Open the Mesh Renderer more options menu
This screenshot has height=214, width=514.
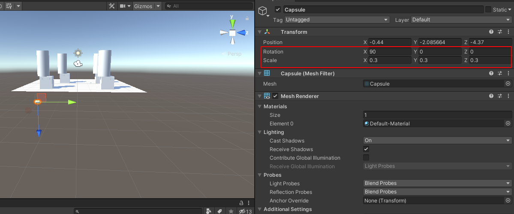pos(508,96)
